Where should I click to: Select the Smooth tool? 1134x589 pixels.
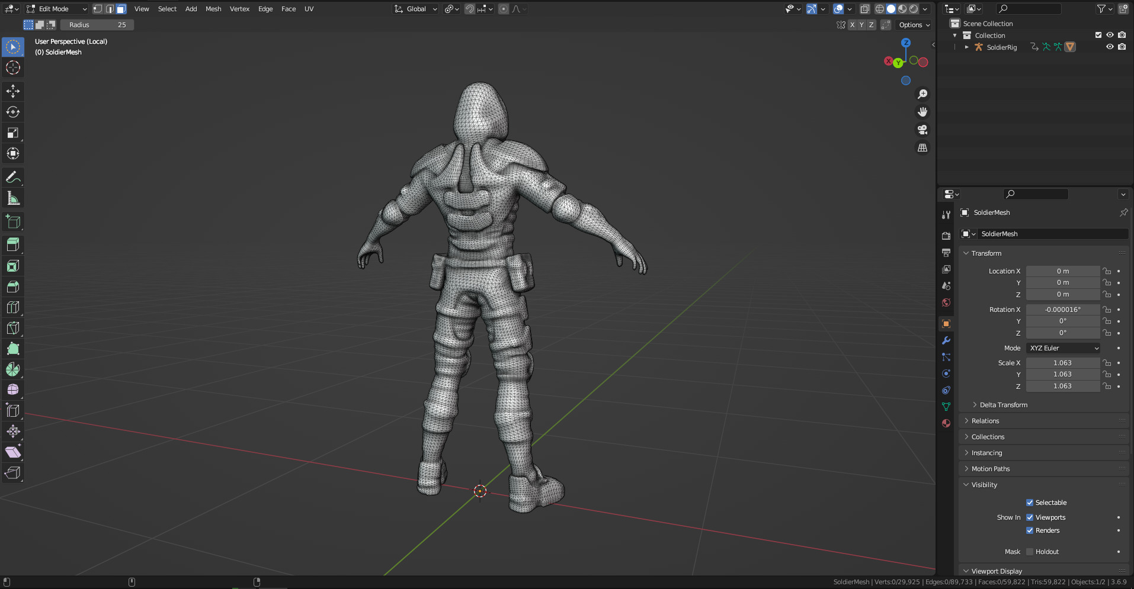13,390
